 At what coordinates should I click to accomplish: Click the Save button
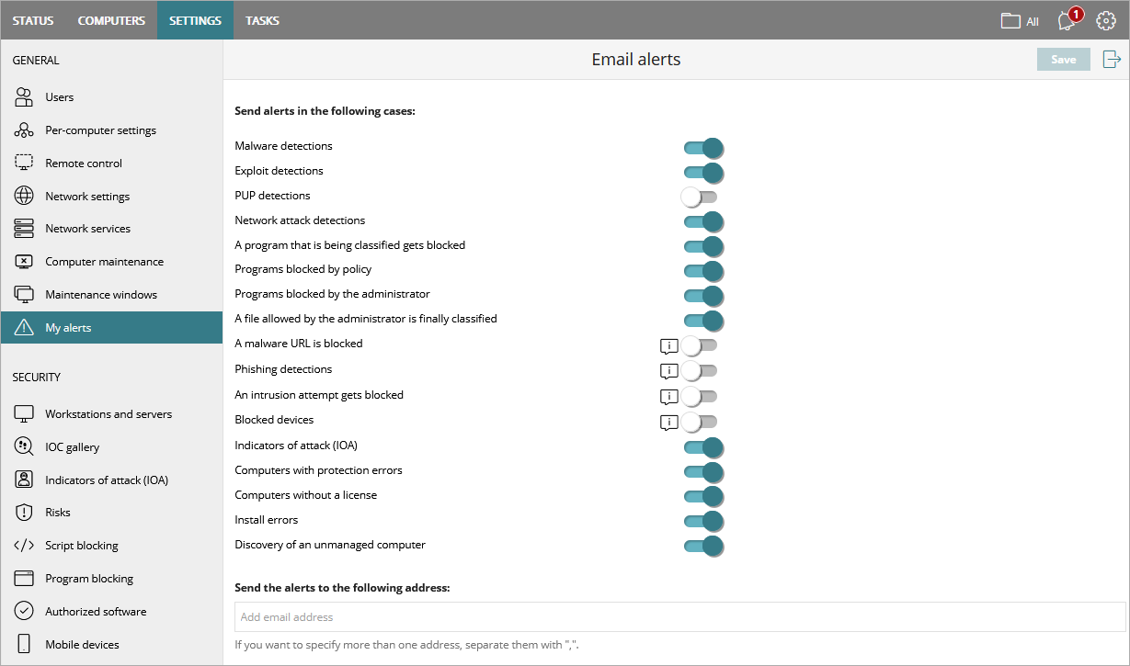1063,58
